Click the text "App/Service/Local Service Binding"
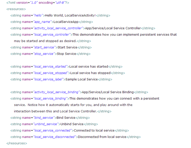 coord(108,92)
